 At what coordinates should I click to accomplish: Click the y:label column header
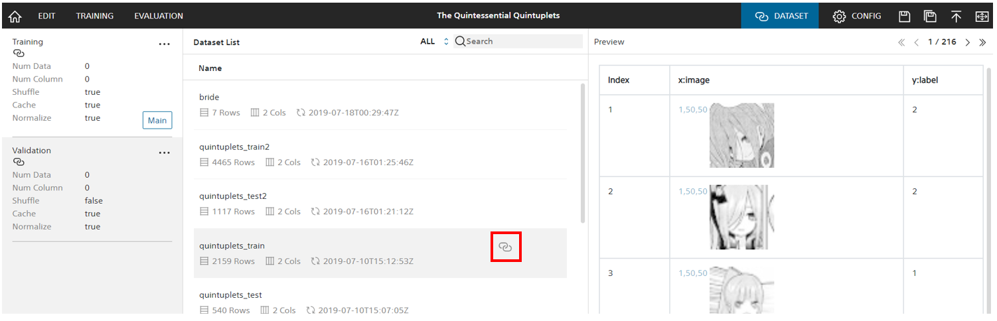(x=926, y=80)
